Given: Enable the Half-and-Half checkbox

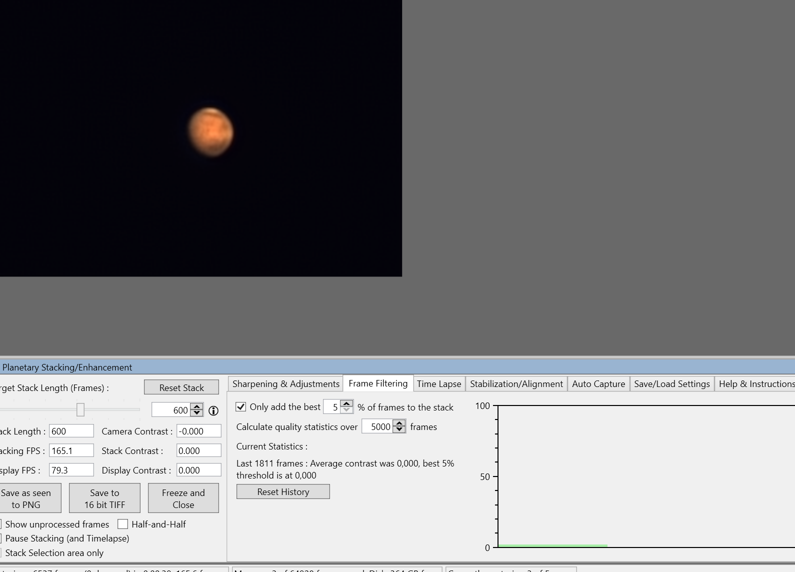Looking at the screenshot, I should (x=122, y=524).
